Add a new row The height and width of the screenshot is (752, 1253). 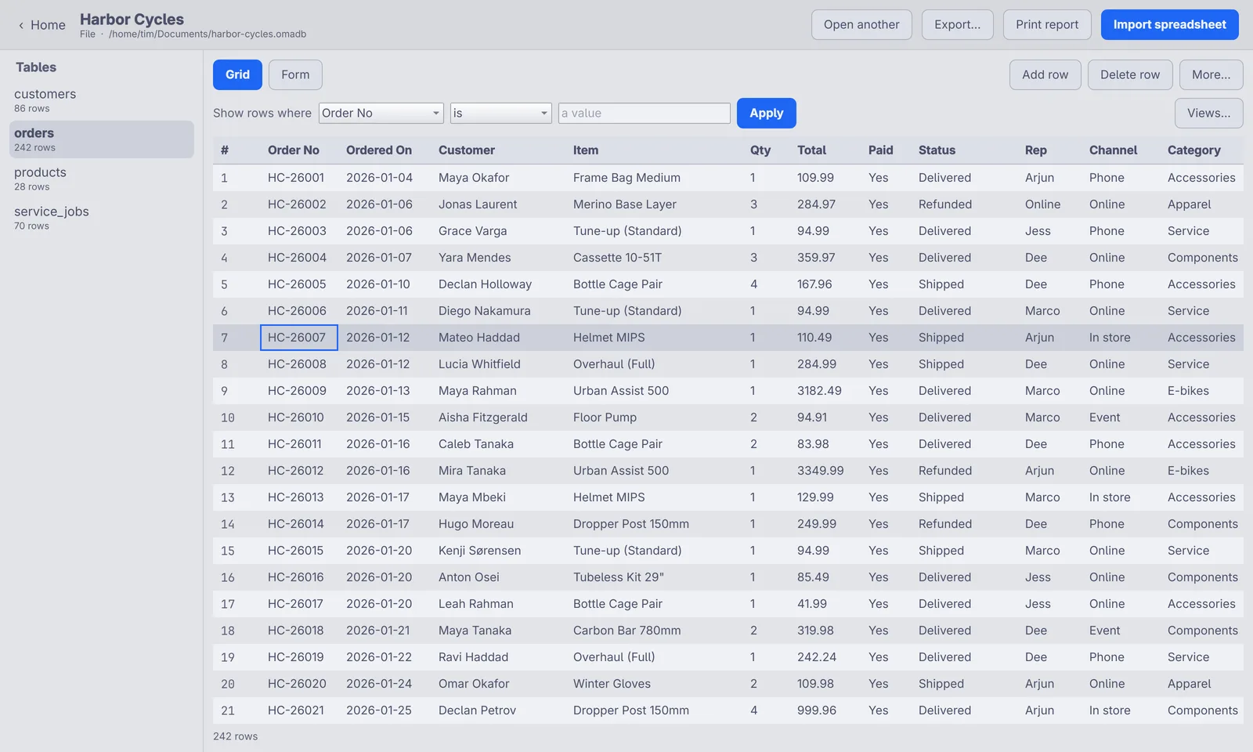click(1045, 74)
